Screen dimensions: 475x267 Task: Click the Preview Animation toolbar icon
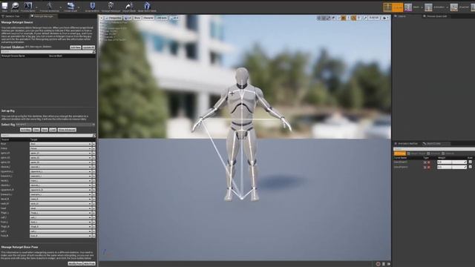[x=50, y=6]
